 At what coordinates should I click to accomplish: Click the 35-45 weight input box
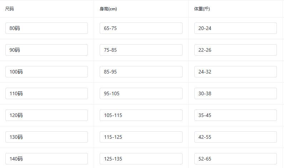pyautogui.click(x=235, y=115)
